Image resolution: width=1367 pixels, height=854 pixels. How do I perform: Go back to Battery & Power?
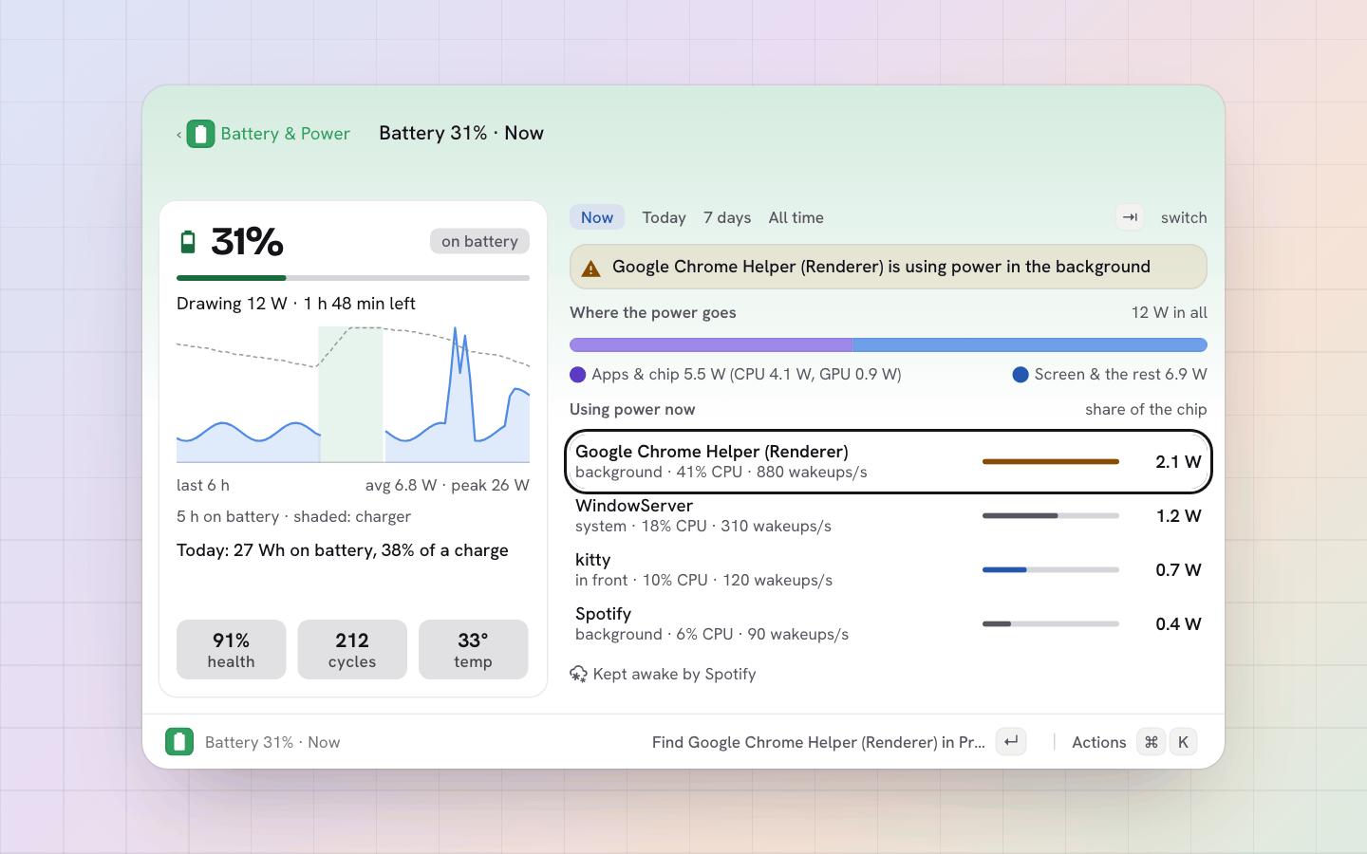tap(285, 134)
